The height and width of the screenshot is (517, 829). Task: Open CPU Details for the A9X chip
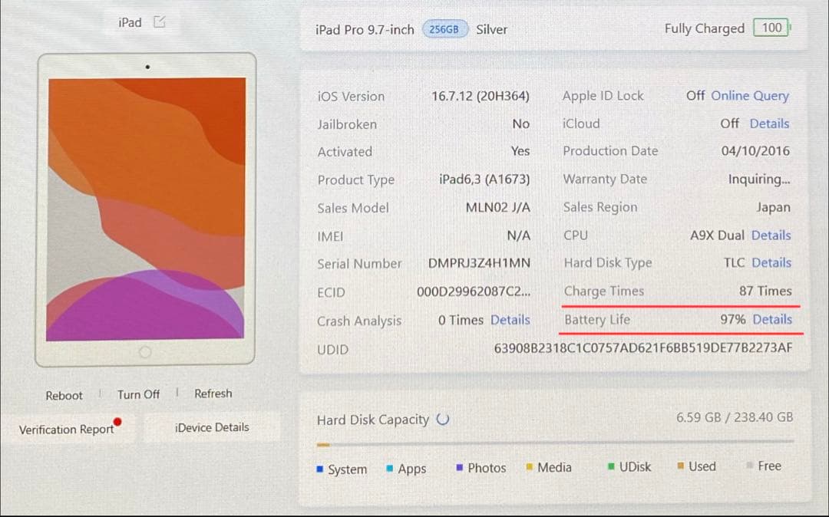771,235
